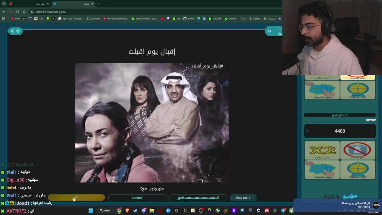Open the Twitch bookmark icon
The width and height of the screenshot is (382, 215).
168,19
